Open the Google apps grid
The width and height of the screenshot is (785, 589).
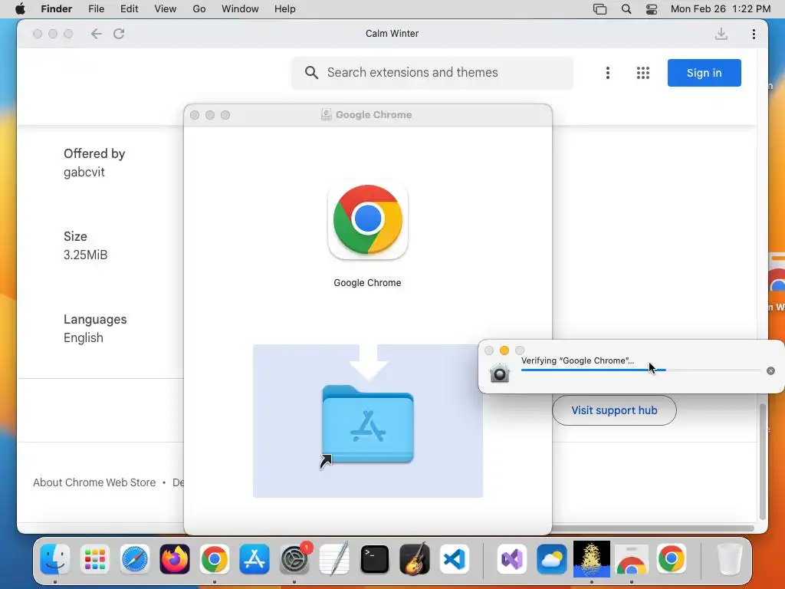click(x=643, y=73)
